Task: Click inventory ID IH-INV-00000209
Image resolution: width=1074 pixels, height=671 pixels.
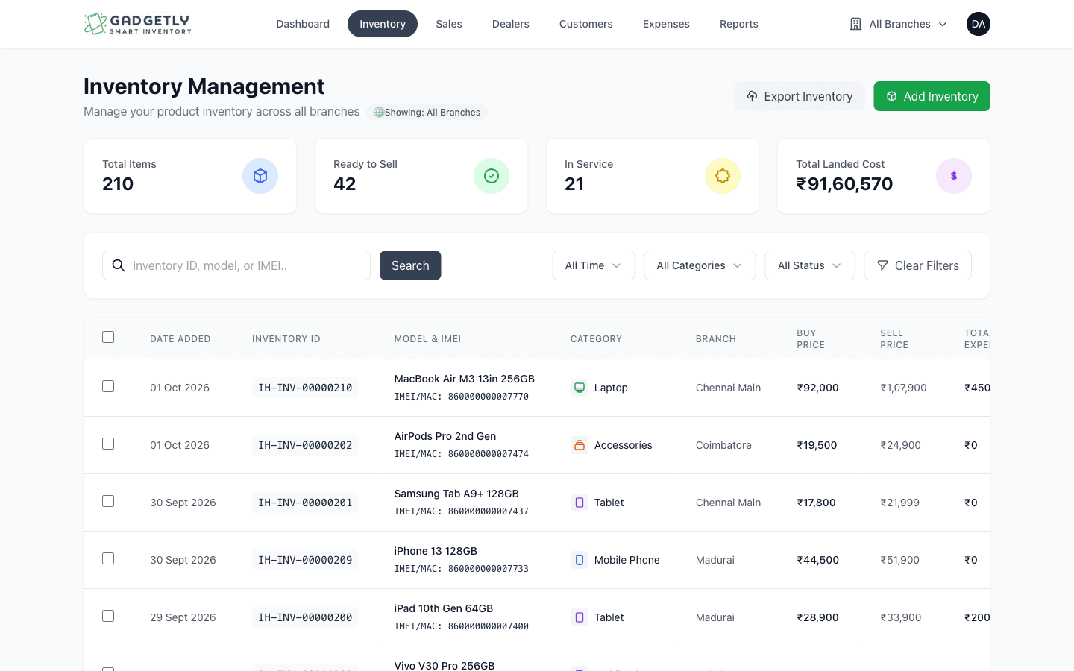Action: 305,560
